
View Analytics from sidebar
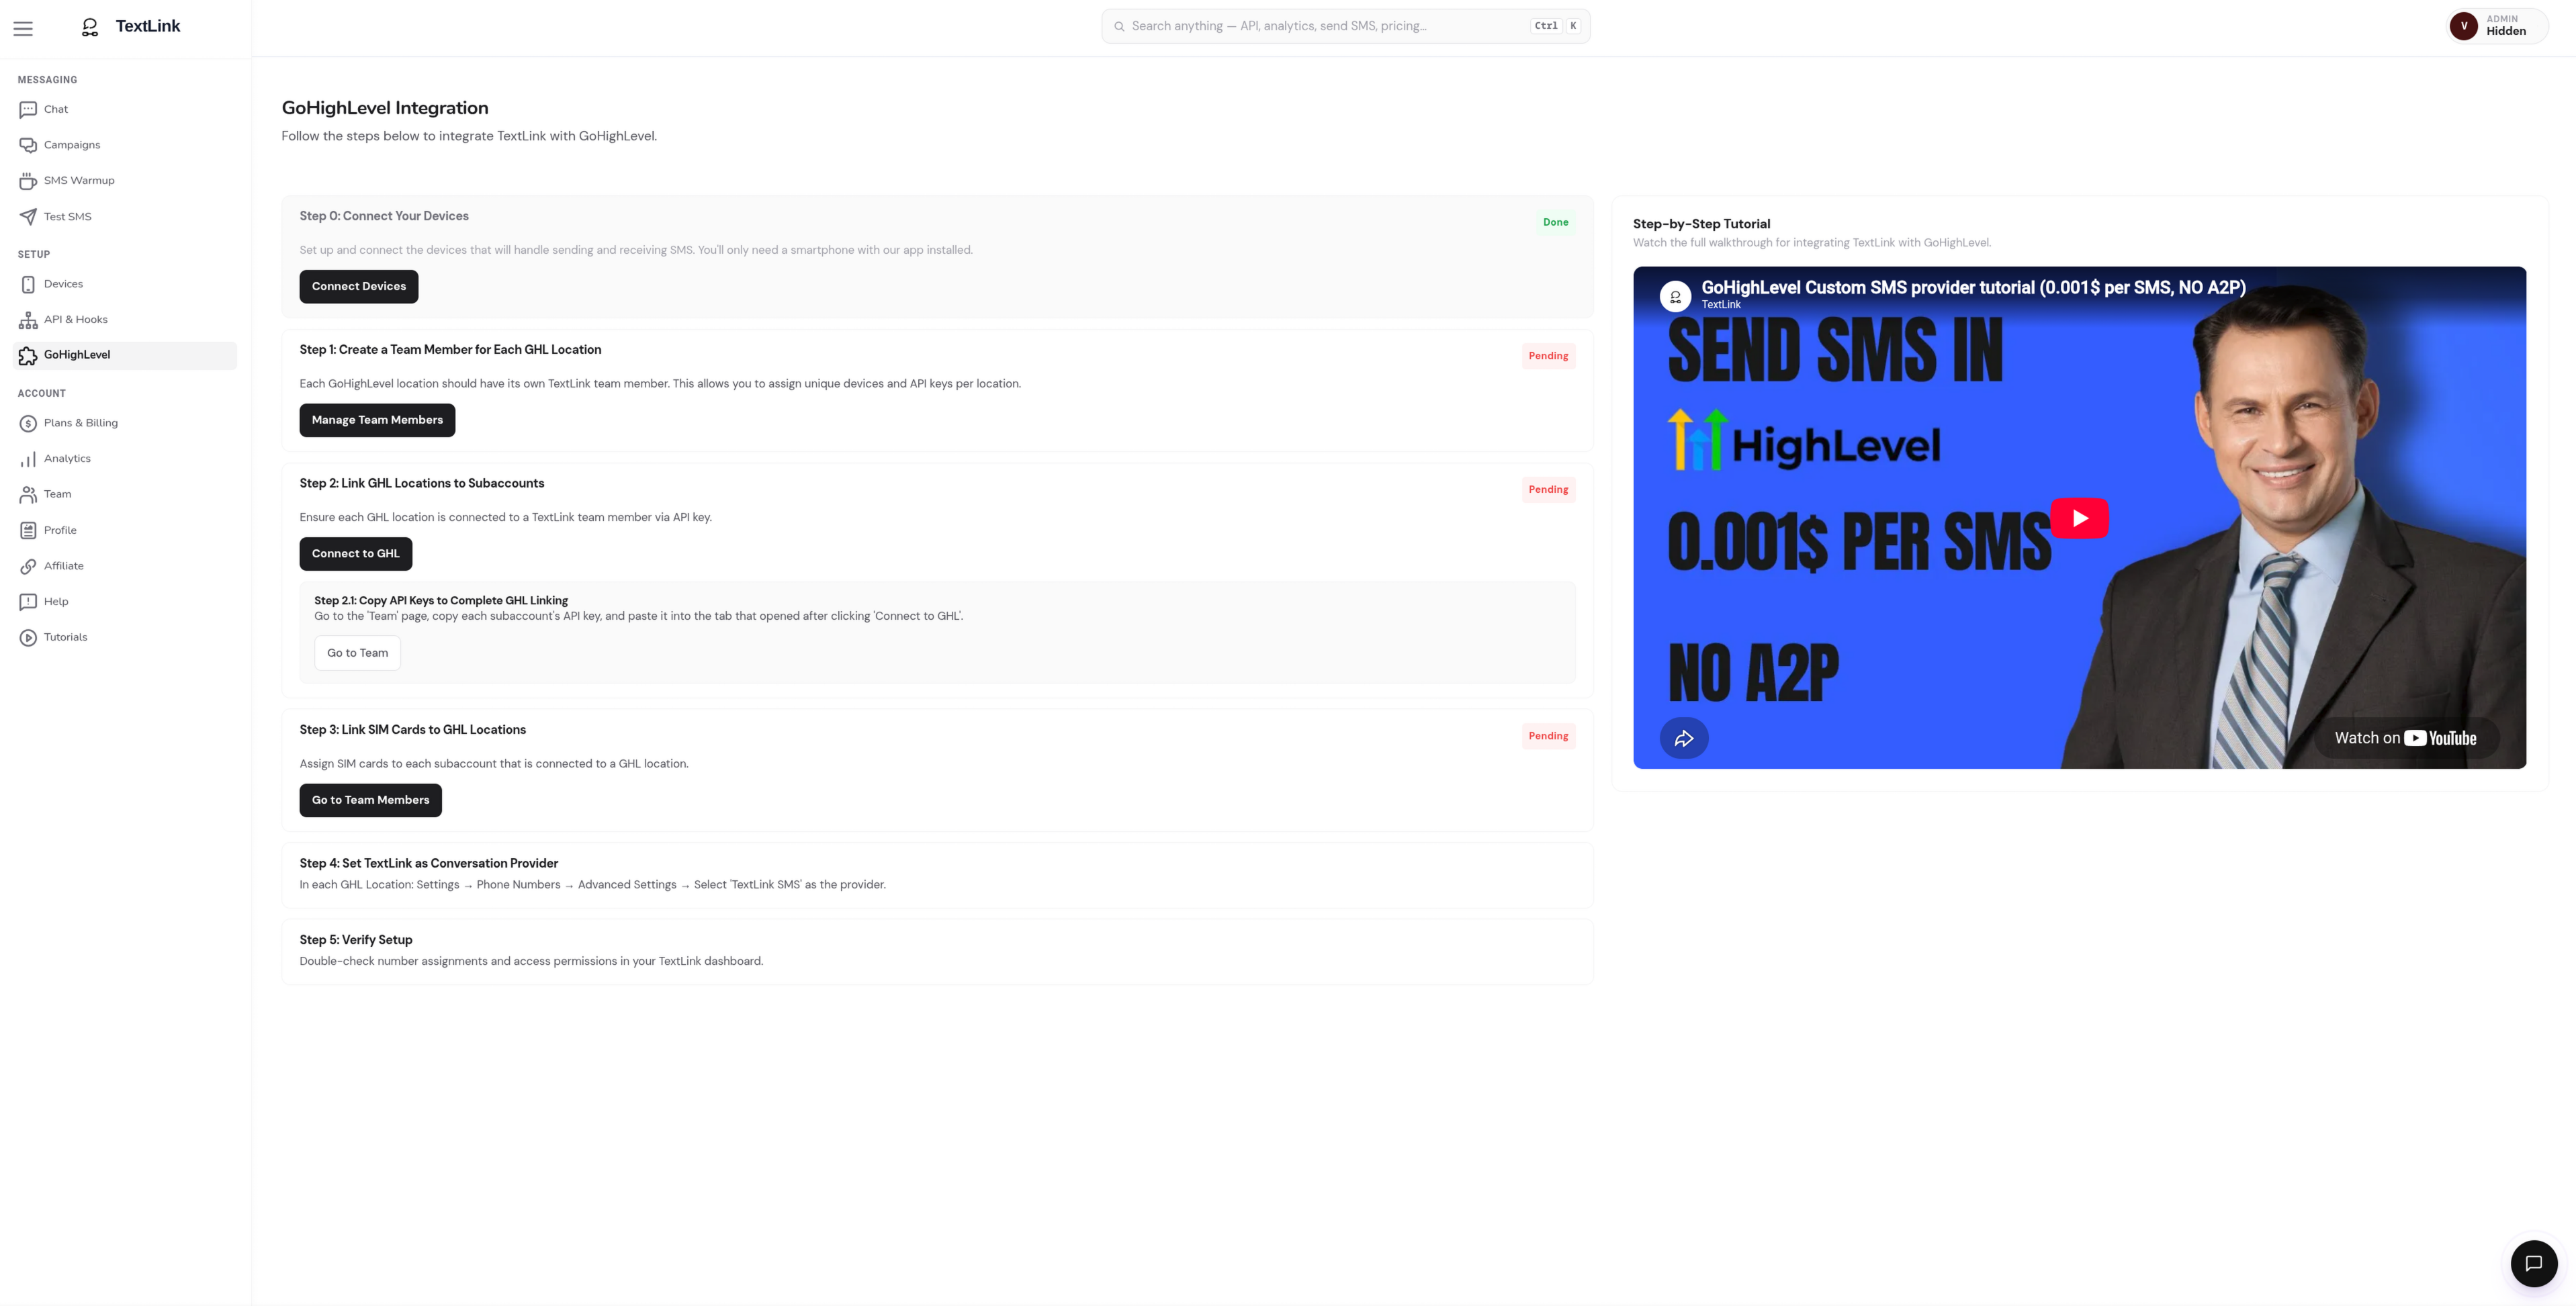(125, 459)
